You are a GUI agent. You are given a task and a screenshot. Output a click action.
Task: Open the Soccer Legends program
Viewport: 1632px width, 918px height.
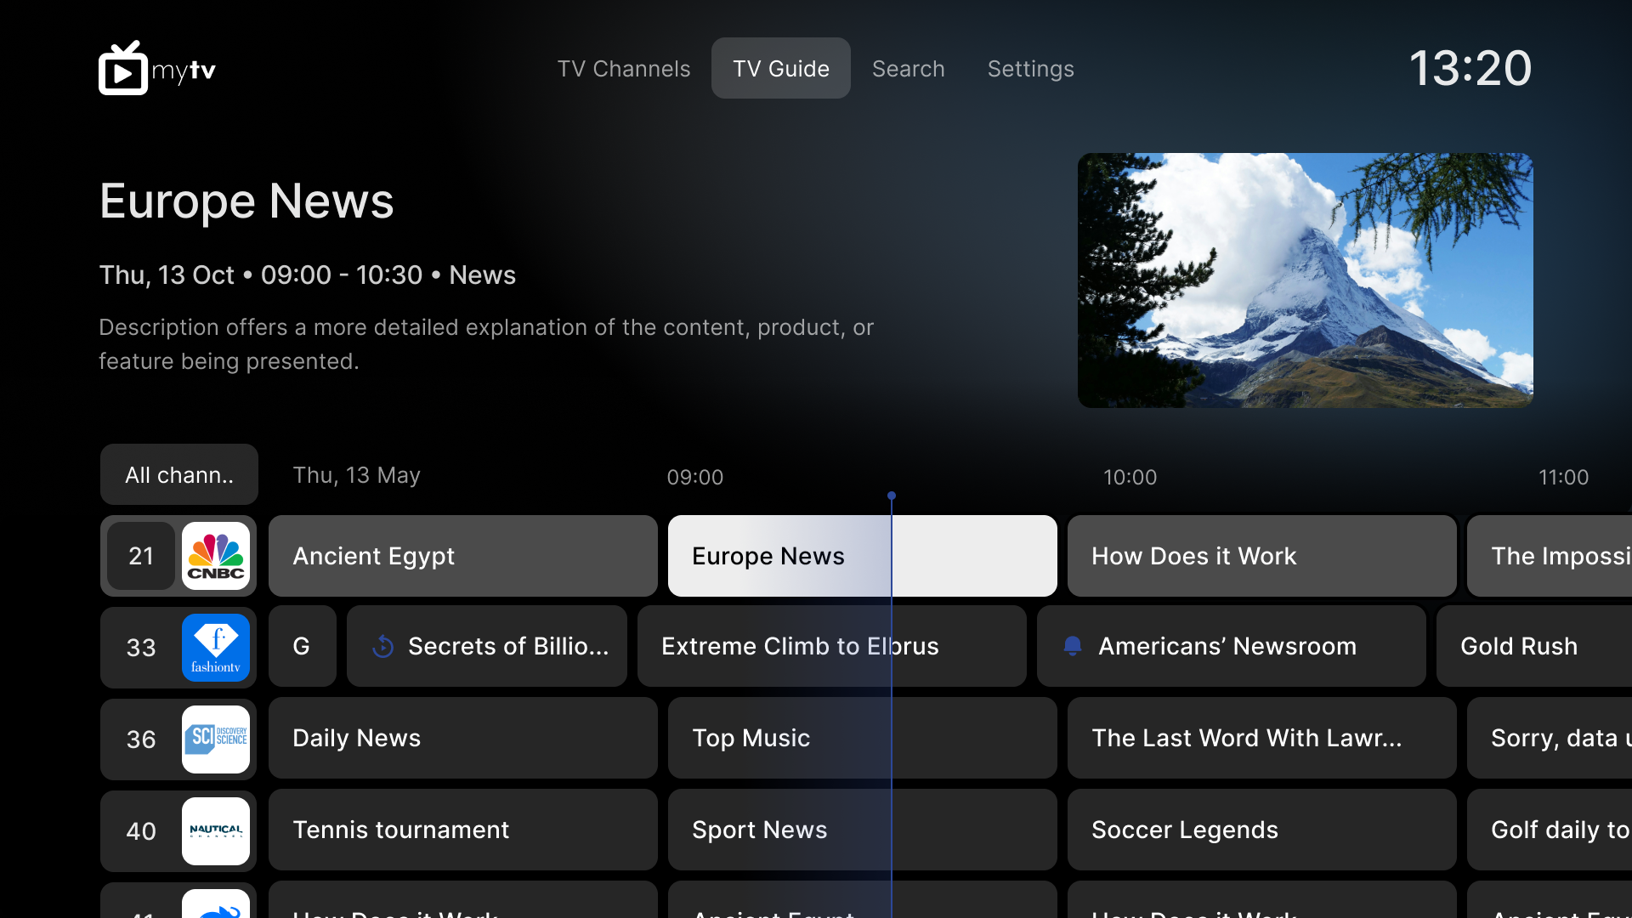click(1261, 830)
